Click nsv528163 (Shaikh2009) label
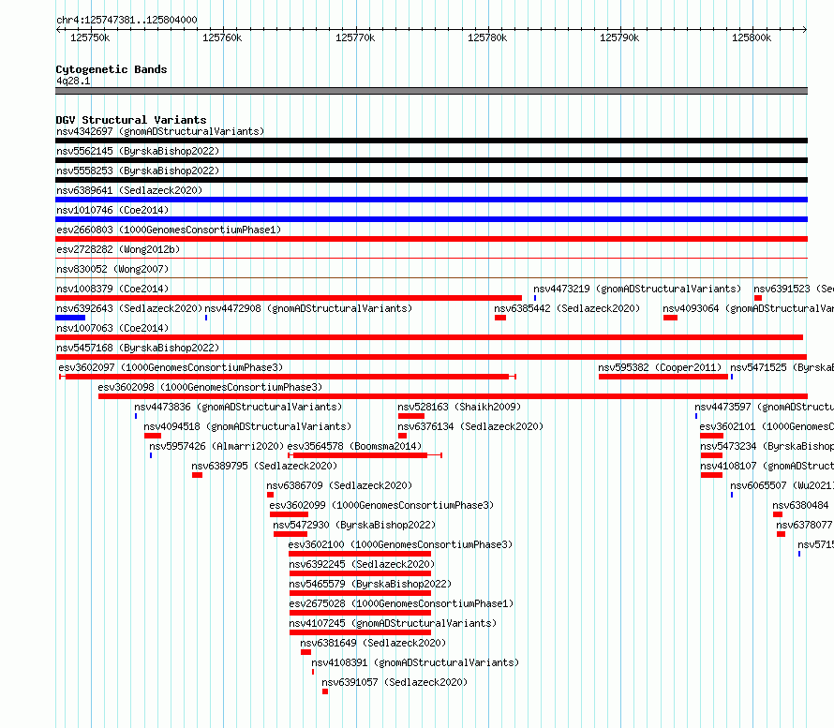 point(459,407)
